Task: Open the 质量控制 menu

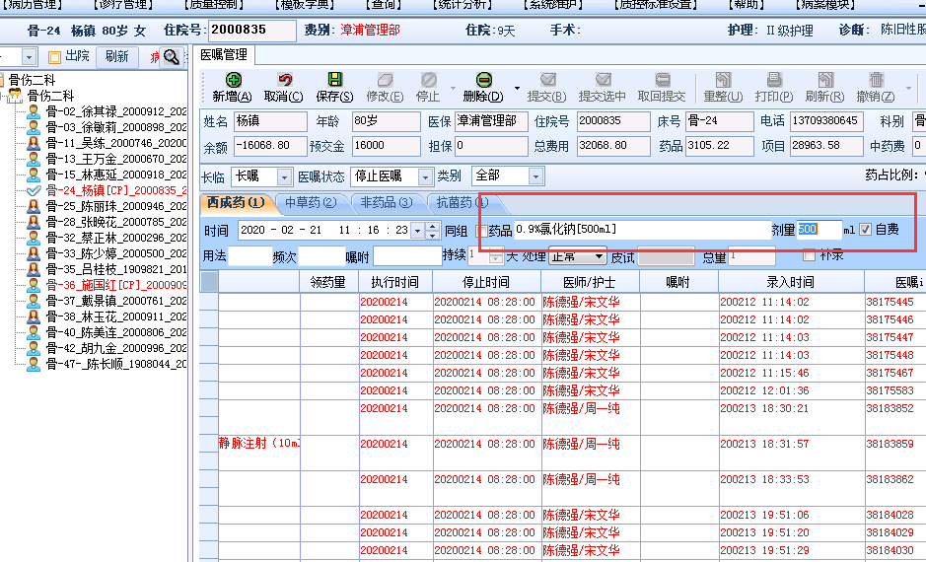Action: pyautogui.click(x=213, y=5)
